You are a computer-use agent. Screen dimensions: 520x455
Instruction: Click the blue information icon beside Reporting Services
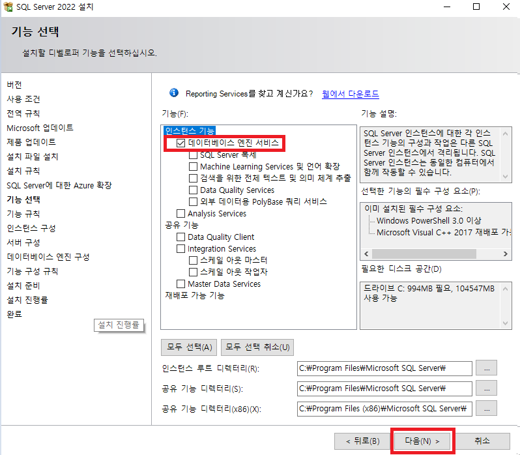coord(174,93)
